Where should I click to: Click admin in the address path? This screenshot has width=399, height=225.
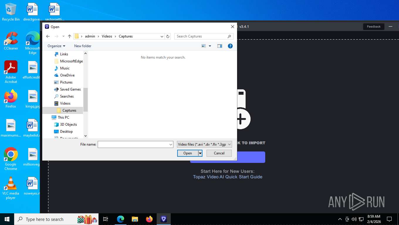pyautogui.click(x=90, y=36)
